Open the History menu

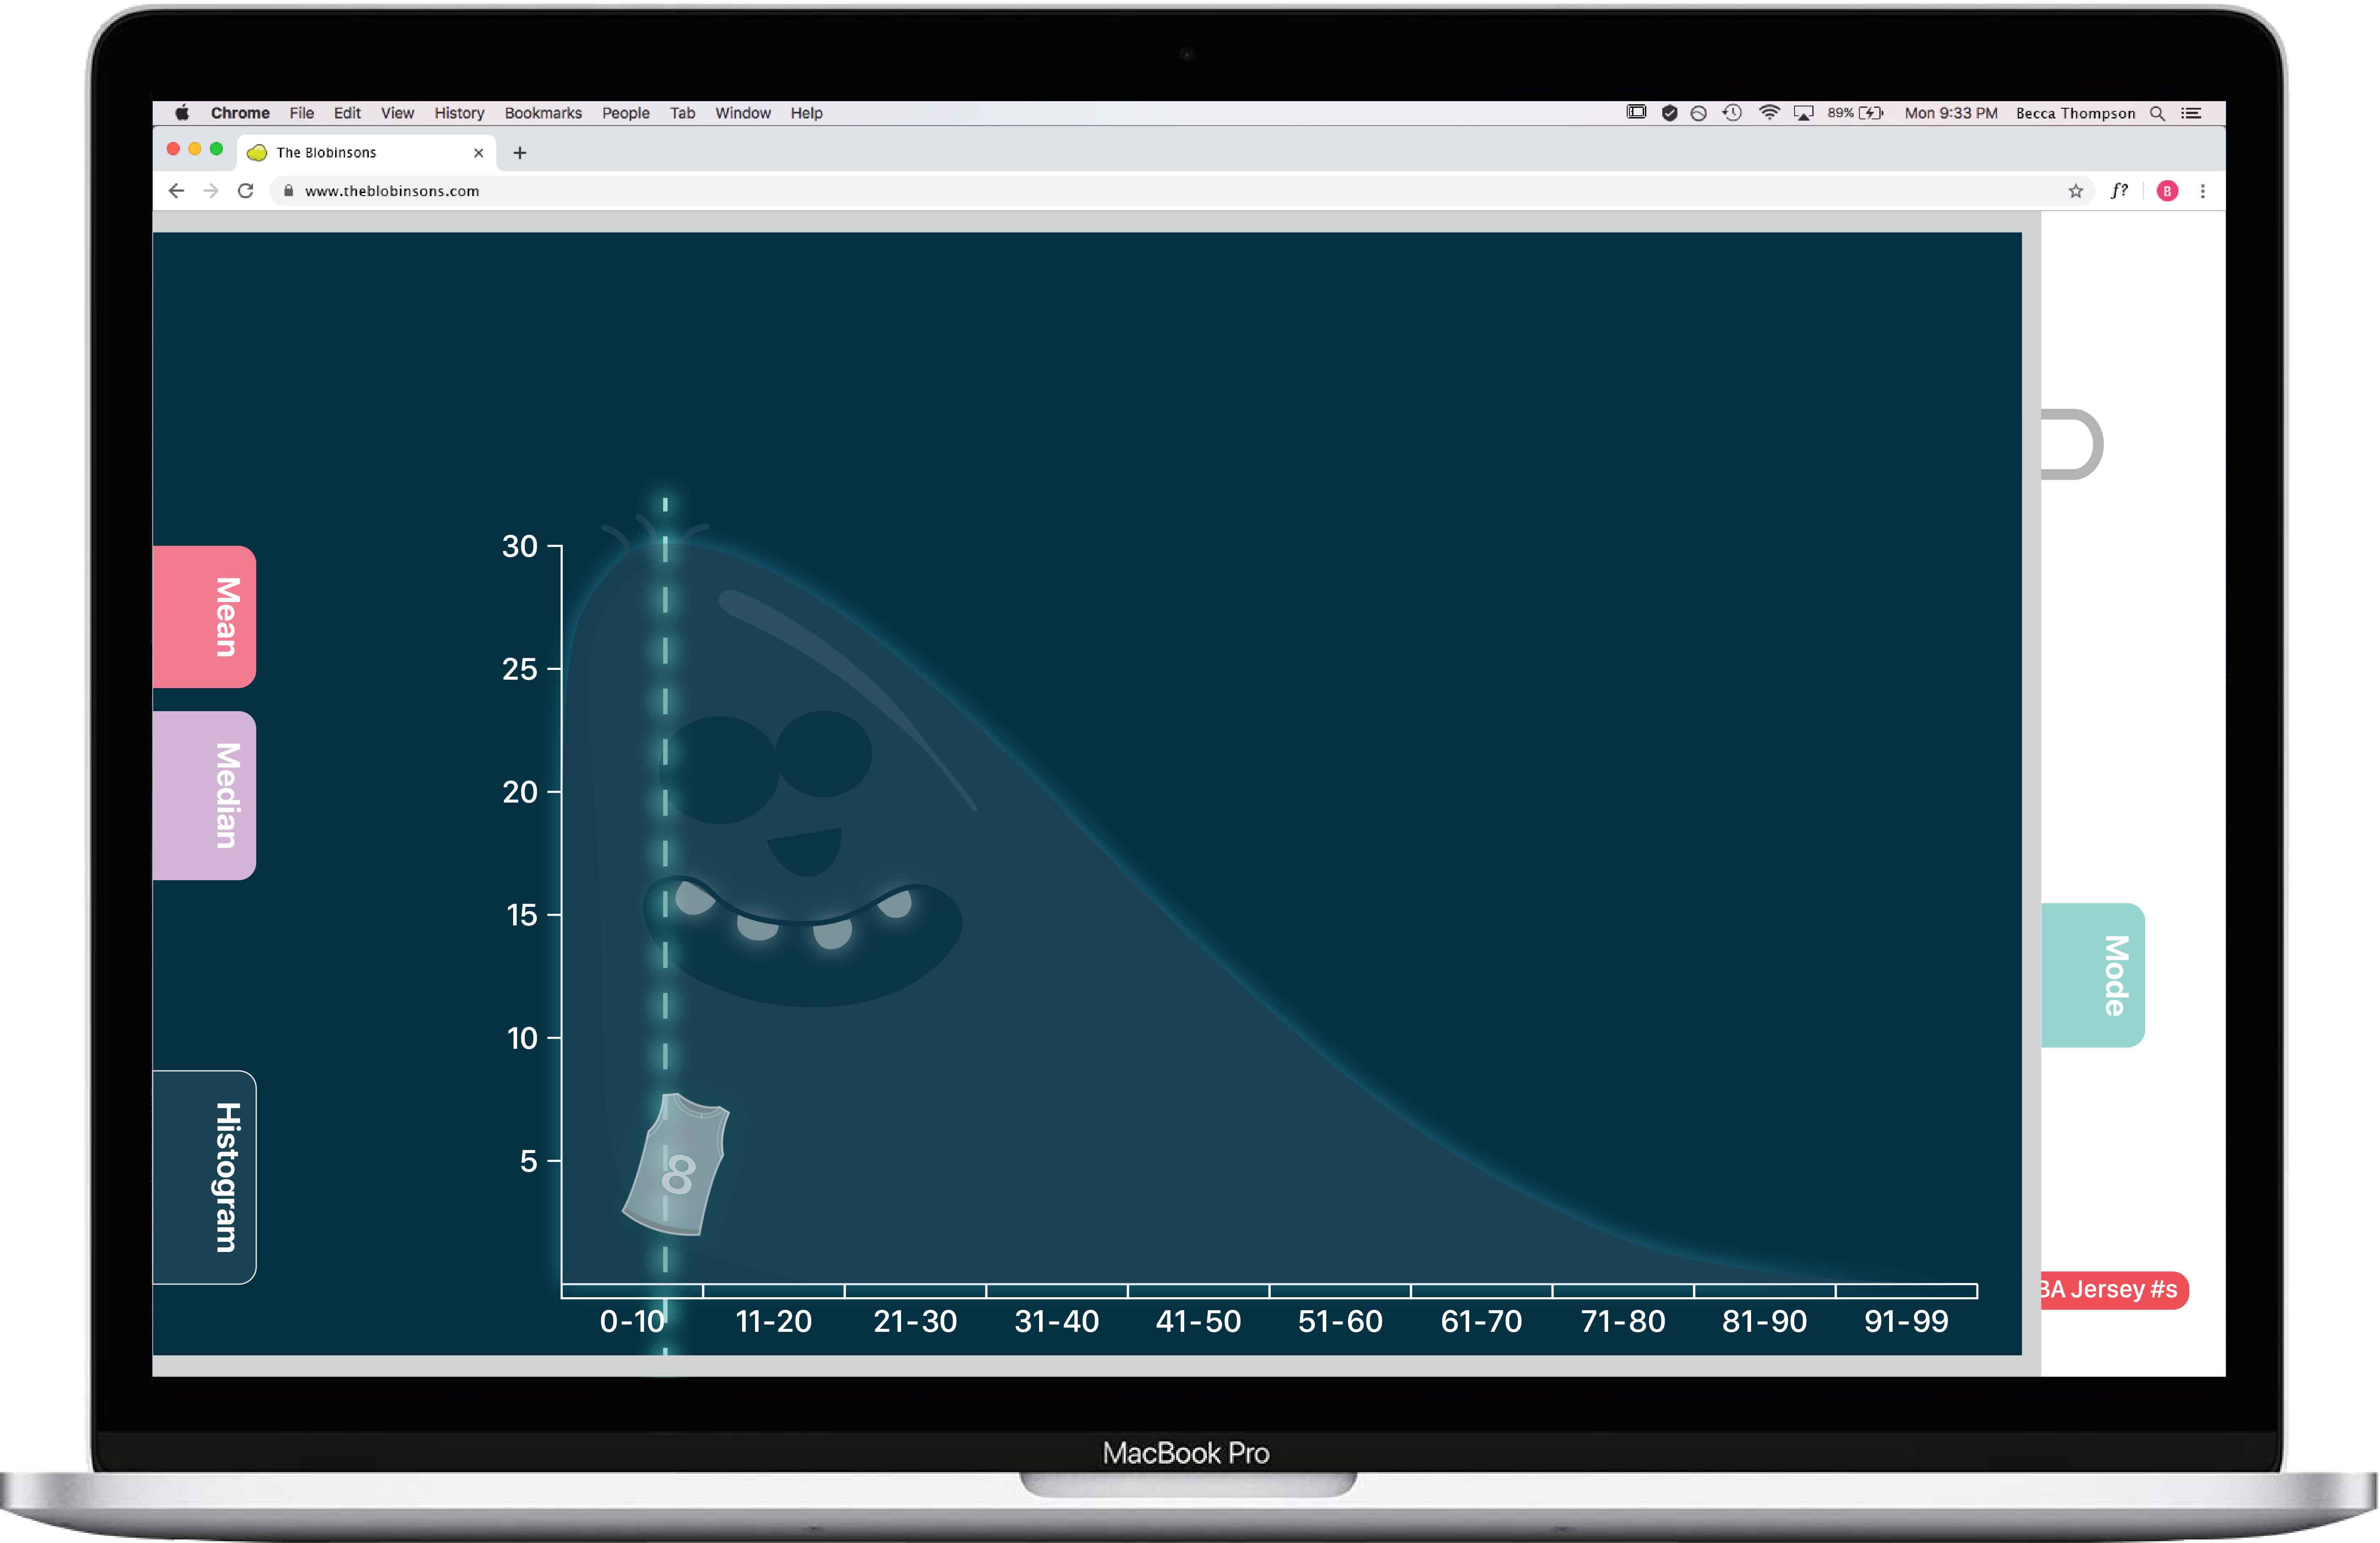(x=459, y=113)
